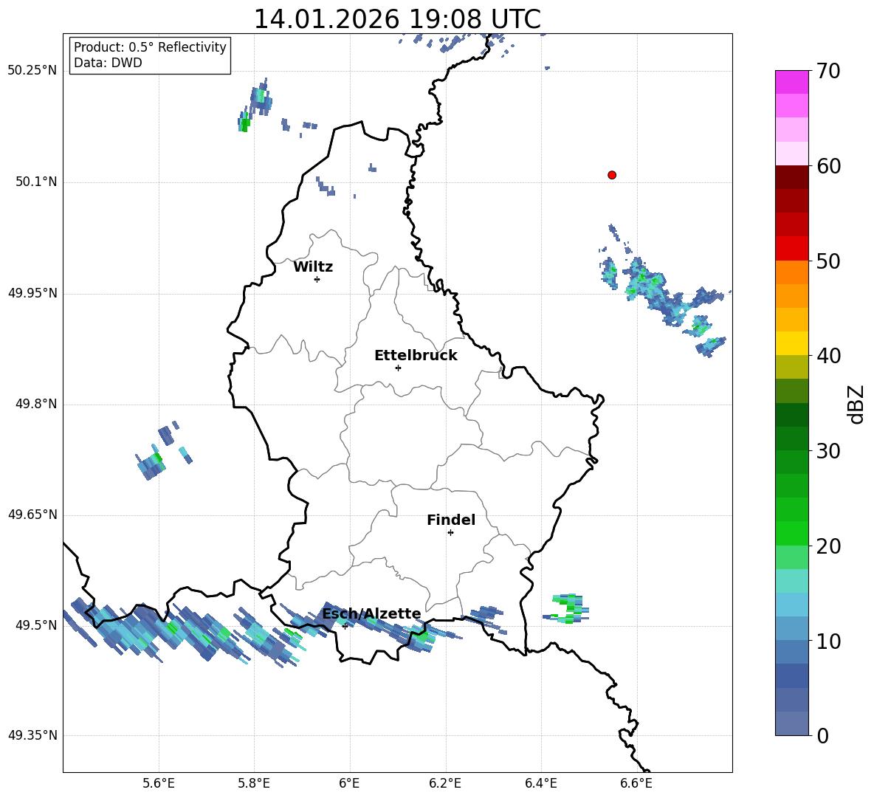Click the green radar echo east of Findel

(568, 608)
